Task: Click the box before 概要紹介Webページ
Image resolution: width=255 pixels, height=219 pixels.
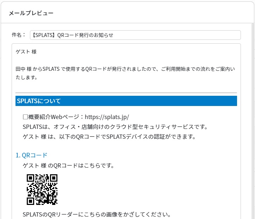Action: pos(25,117)
